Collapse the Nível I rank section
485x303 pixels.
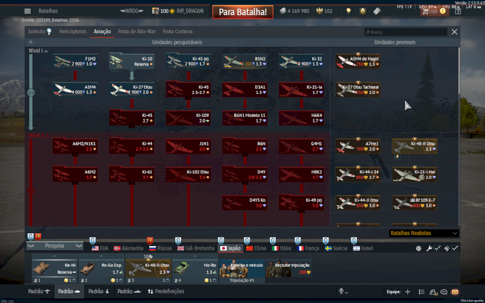click(x=38, y=51)
